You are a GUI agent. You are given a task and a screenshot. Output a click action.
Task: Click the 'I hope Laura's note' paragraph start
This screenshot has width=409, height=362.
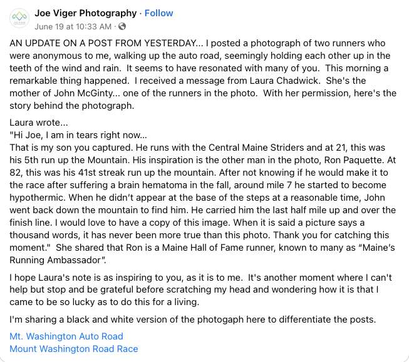tap(53, 278)
